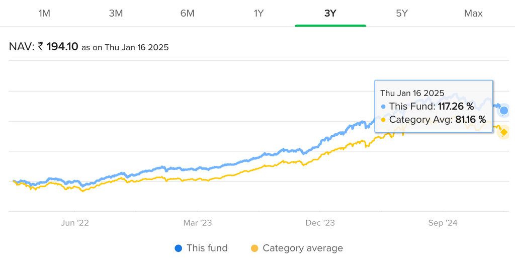Click the small blue dot inside the tooltip
The width and height of the screenshot is (515, 267).
pyautogui.click(x=384, y=107)
